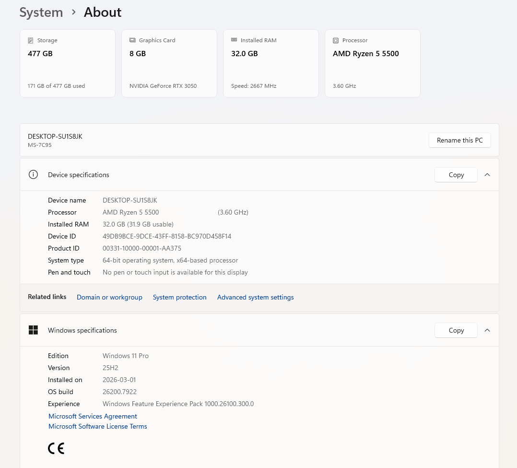
Task: Click the Windows logo icon
Action: (33, 330)
